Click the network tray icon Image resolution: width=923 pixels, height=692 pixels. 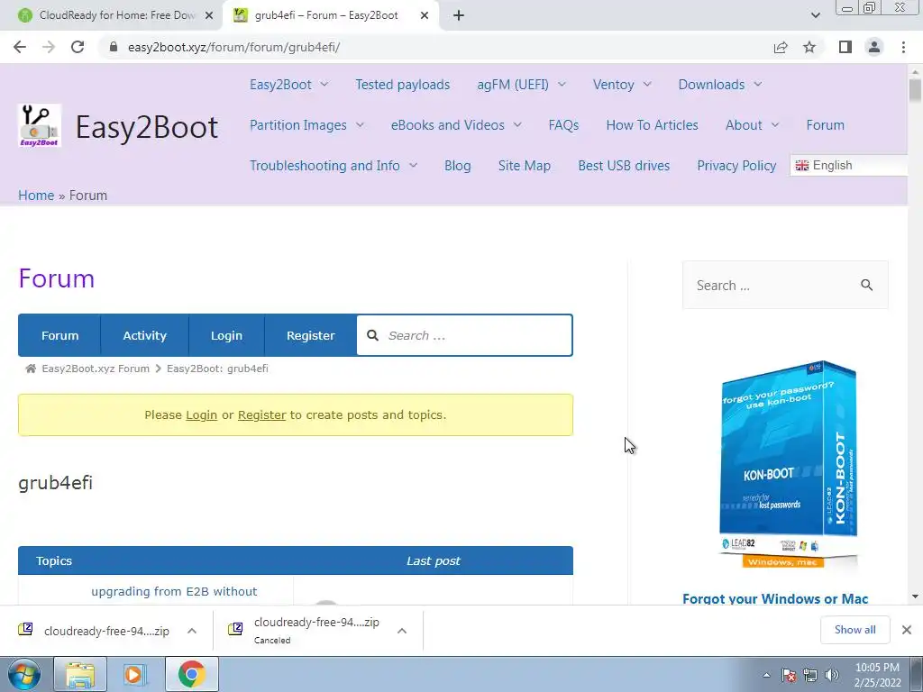[x=810, y=675]
